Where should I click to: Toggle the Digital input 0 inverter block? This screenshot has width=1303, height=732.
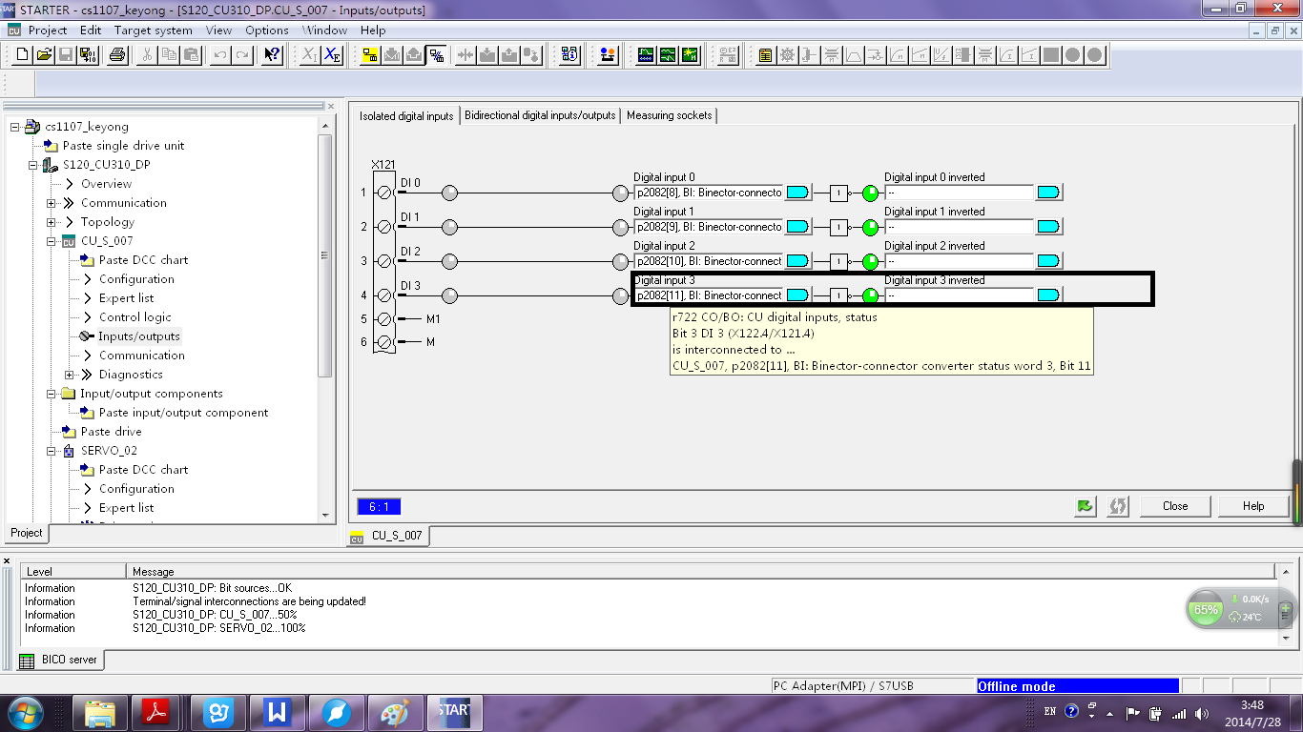coord(838,193)
